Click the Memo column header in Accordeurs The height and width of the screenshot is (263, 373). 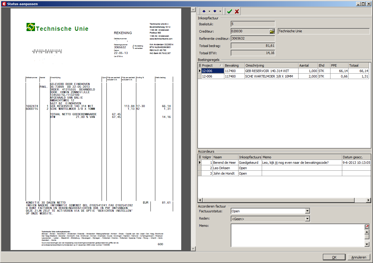coord(302,157)
